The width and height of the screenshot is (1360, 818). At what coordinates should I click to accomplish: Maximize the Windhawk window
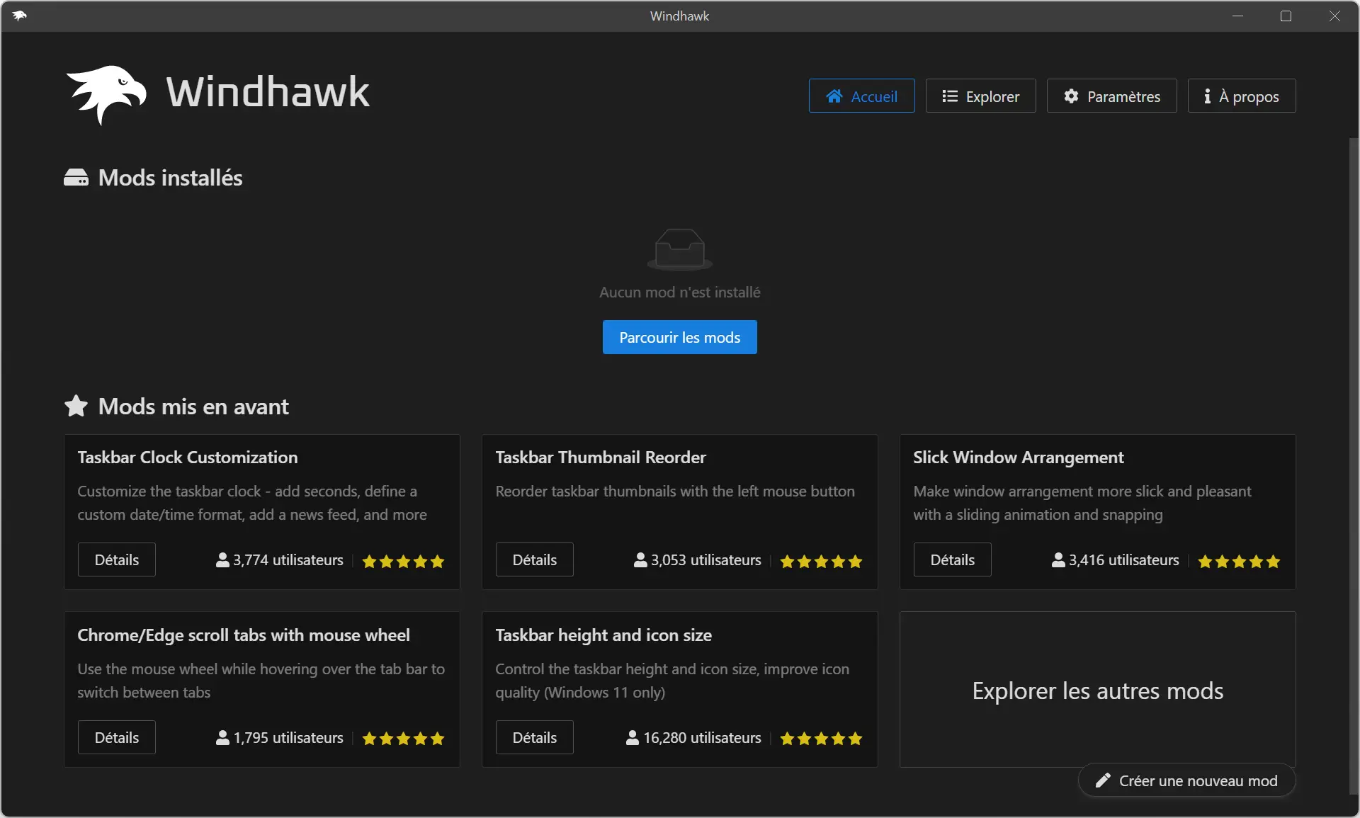pos(1286,16)
